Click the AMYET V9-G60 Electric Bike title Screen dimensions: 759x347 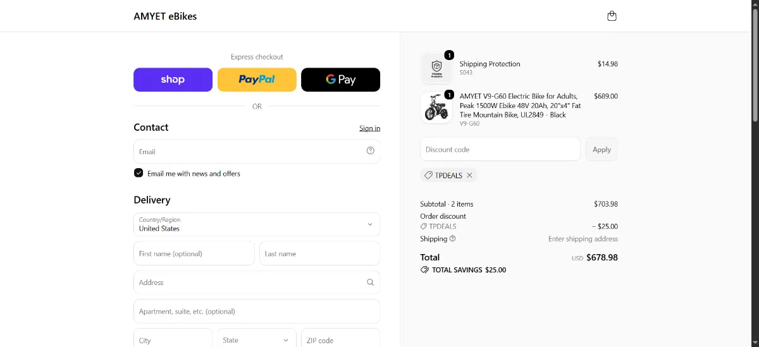click(520, 106)
